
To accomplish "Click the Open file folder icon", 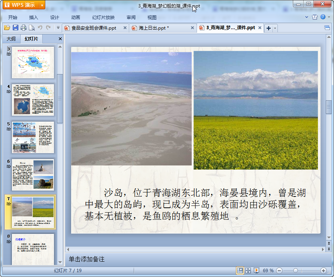I will click(x=7, y=28).
